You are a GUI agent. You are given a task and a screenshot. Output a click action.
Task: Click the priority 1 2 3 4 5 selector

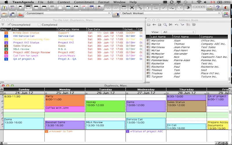click(199, 7)
